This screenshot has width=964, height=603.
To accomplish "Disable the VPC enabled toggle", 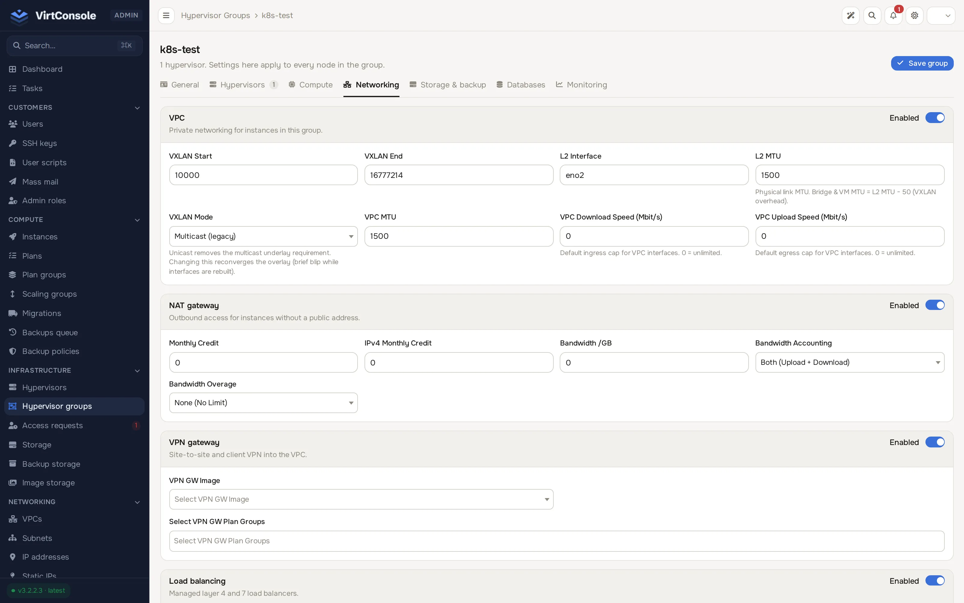I will pyautogui.click(x=934, y=118).
